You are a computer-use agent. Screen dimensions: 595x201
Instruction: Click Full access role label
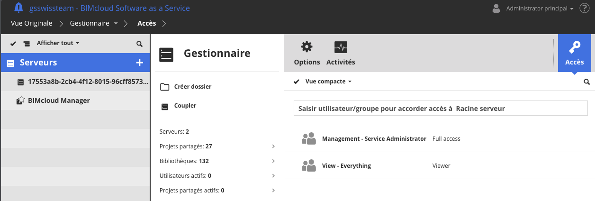coord(446,139)
